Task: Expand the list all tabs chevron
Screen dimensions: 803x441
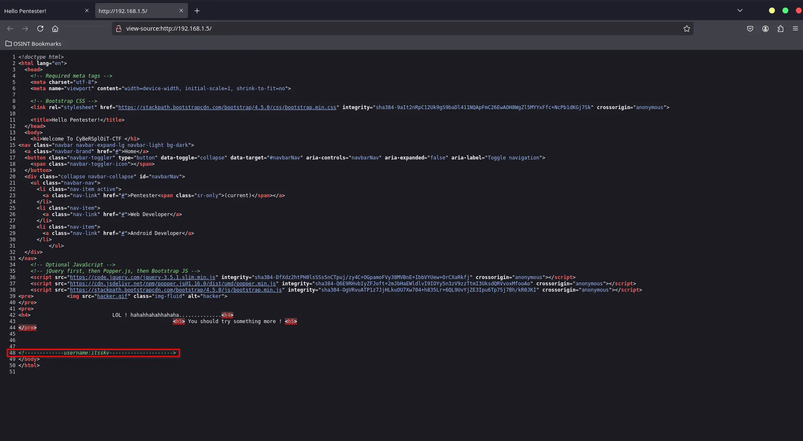Action: click(x=740, y=11)
